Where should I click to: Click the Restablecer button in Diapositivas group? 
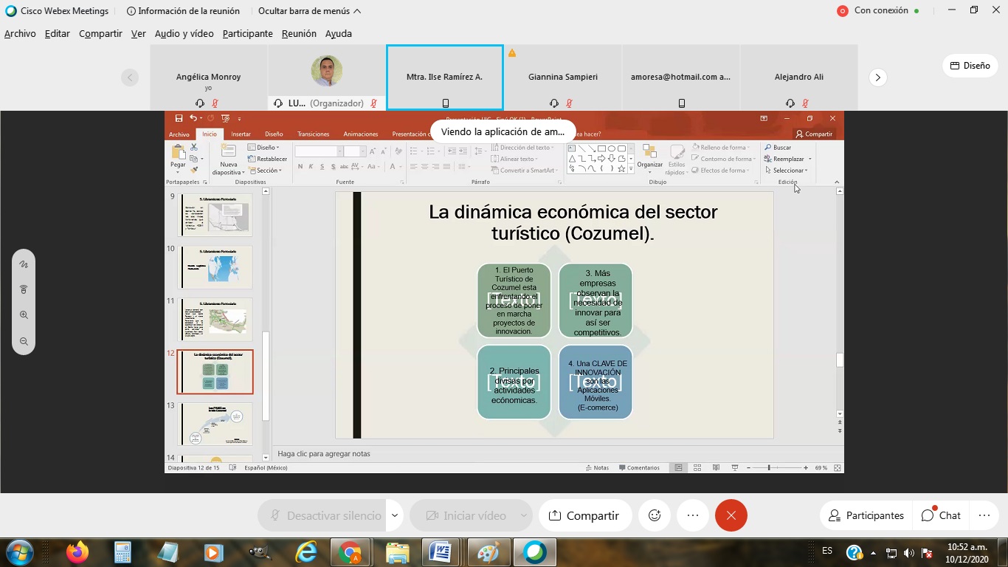267,159
